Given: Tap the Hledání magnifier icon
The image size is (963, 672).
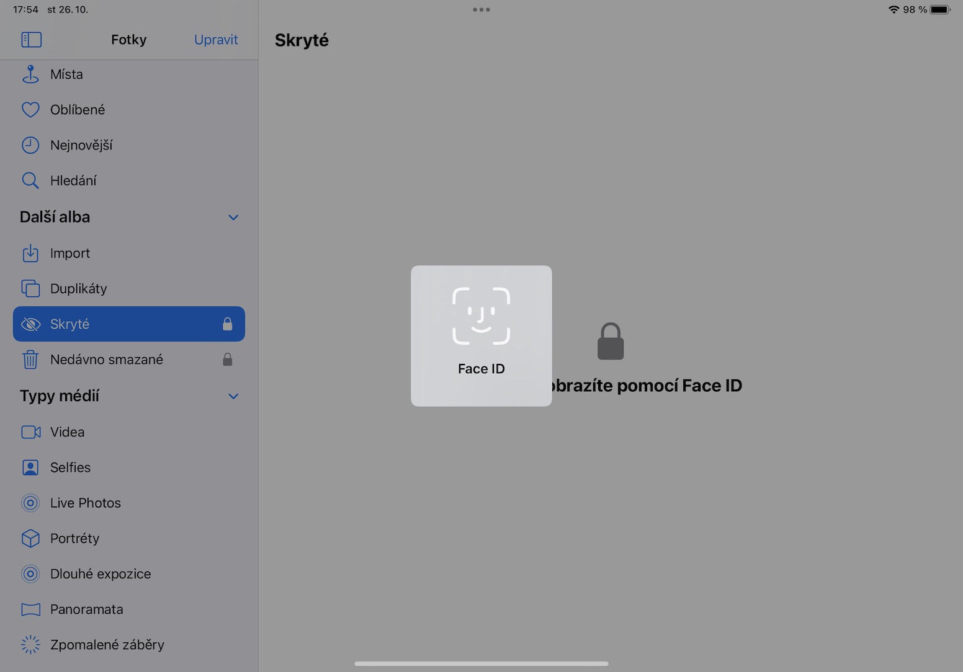Looking at the screenshot, I should click(x=30, y=180).
